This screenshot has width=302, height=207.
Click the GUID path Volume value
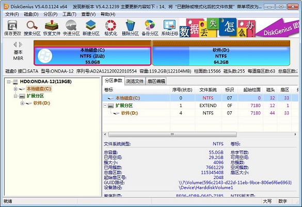(235, 183)
